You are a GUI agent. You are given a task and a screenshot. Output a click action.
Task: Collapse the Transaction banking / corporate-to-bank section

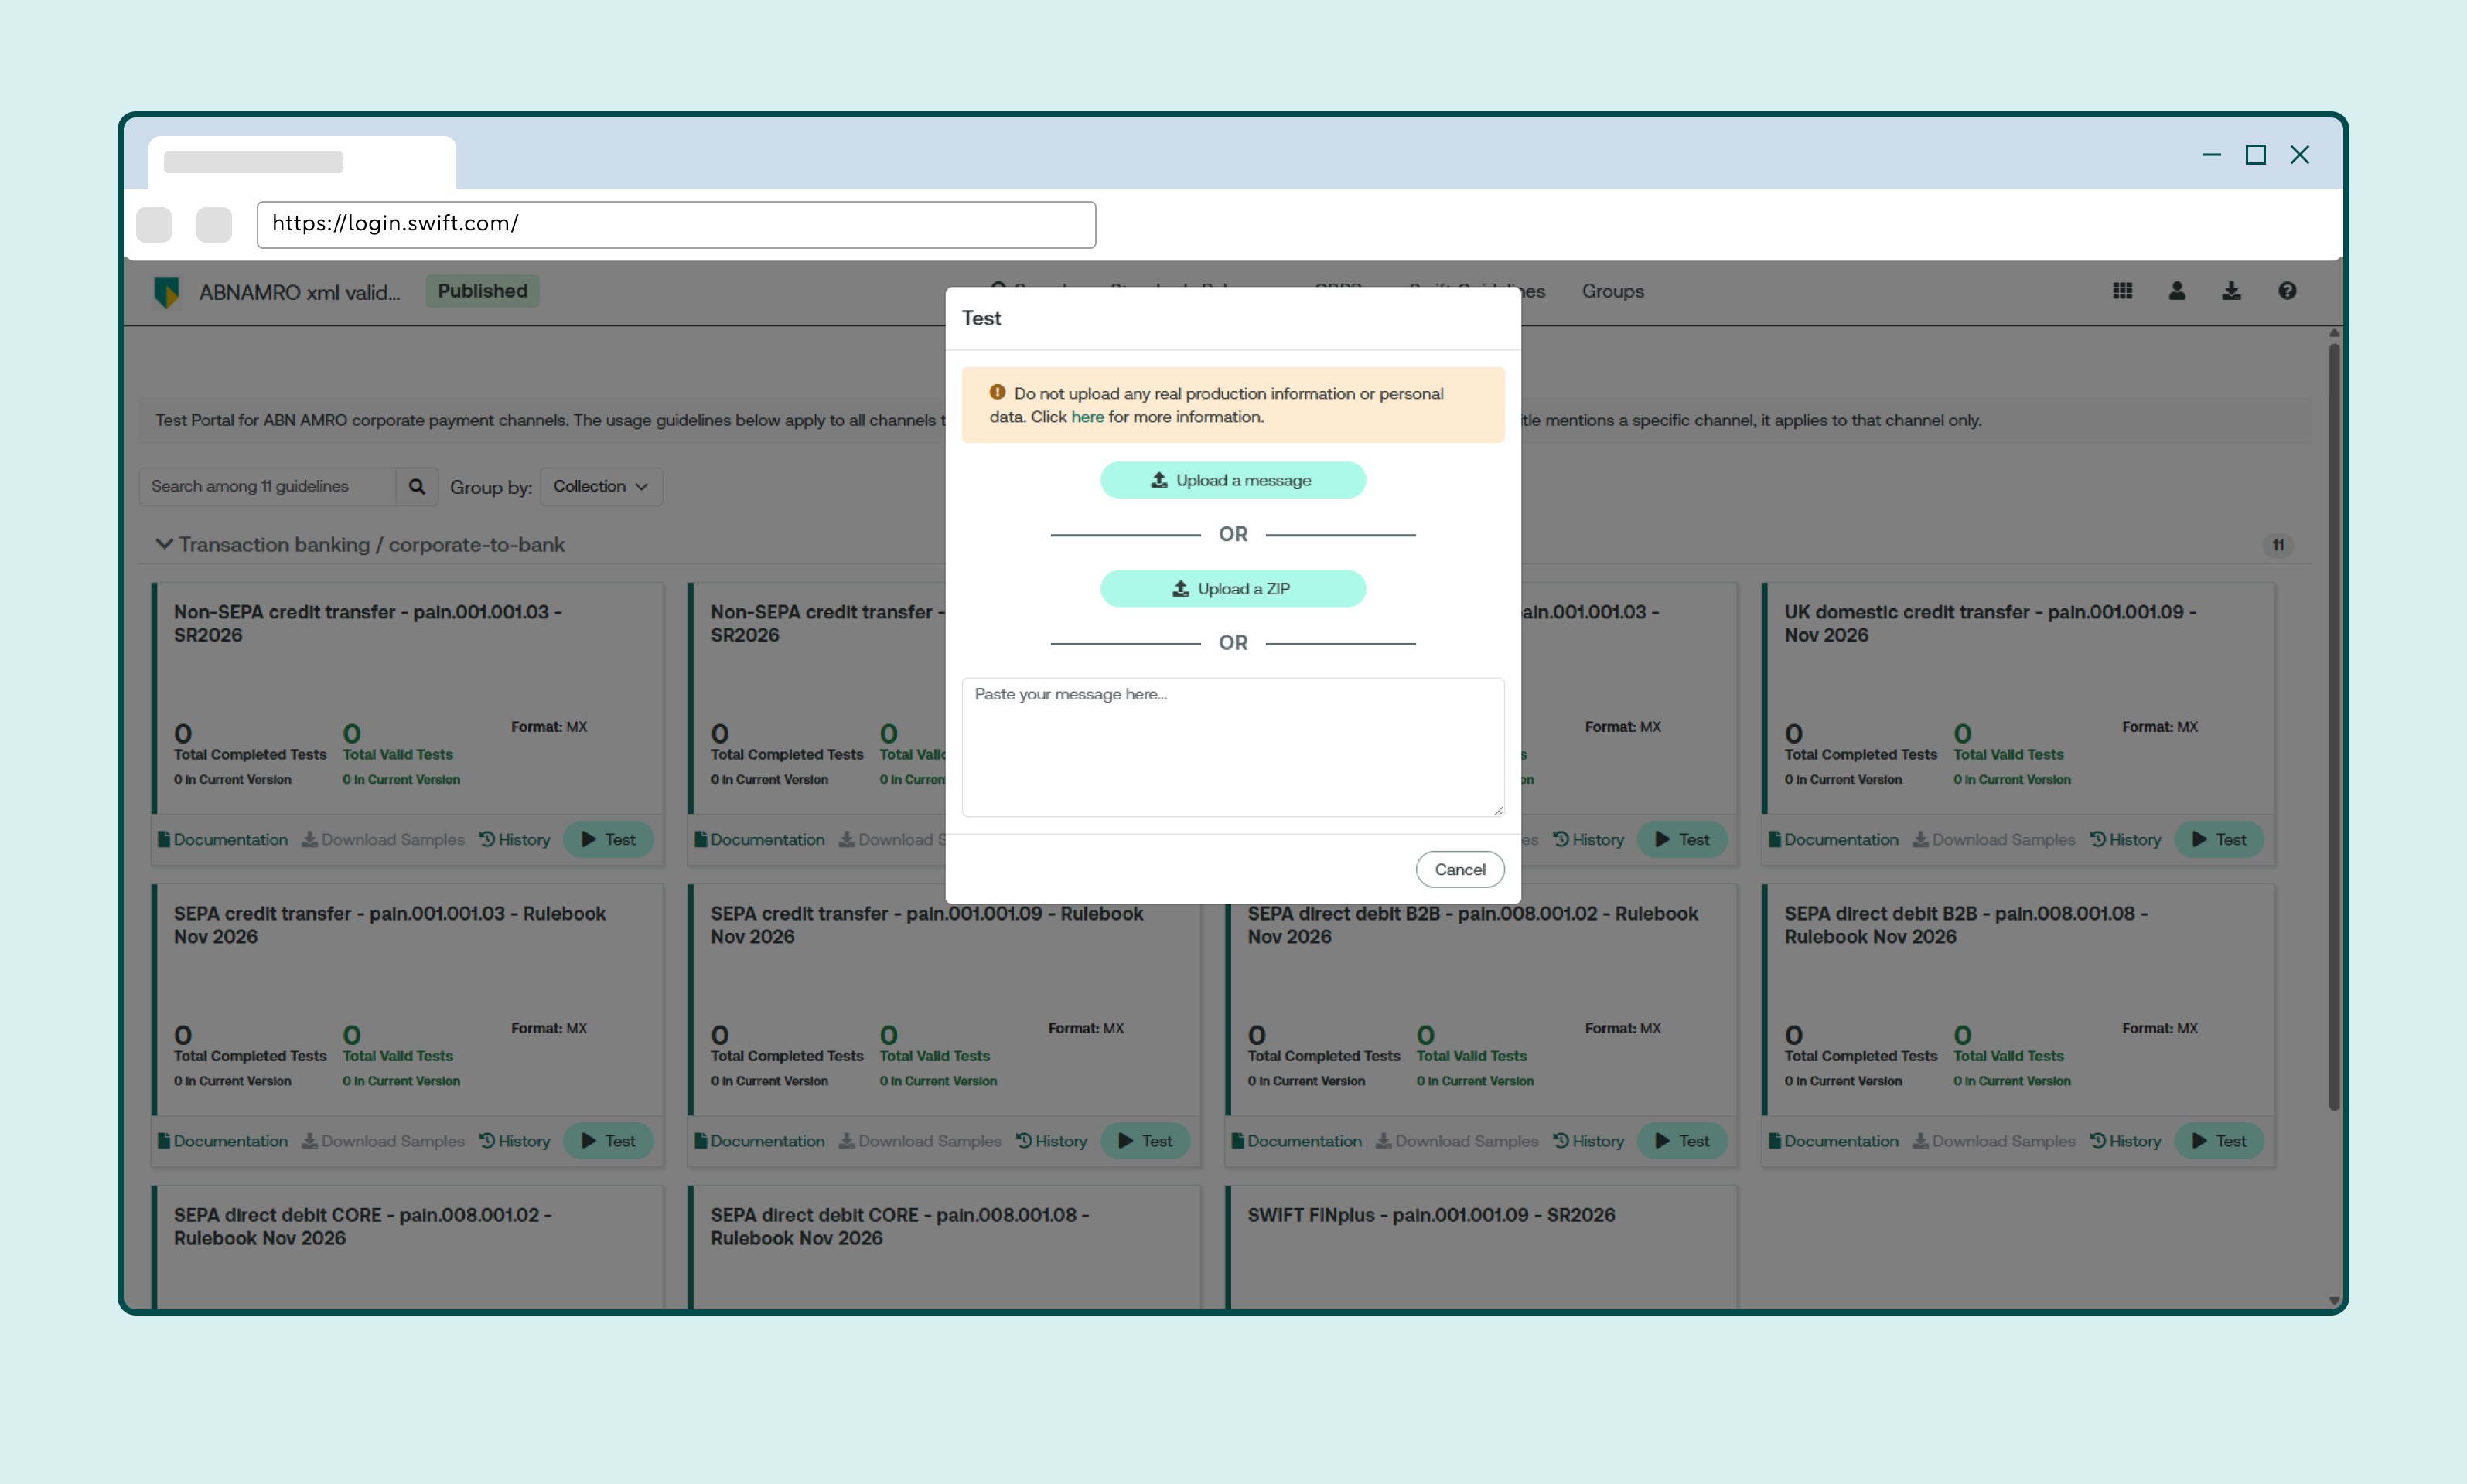(x=164, y=545)
